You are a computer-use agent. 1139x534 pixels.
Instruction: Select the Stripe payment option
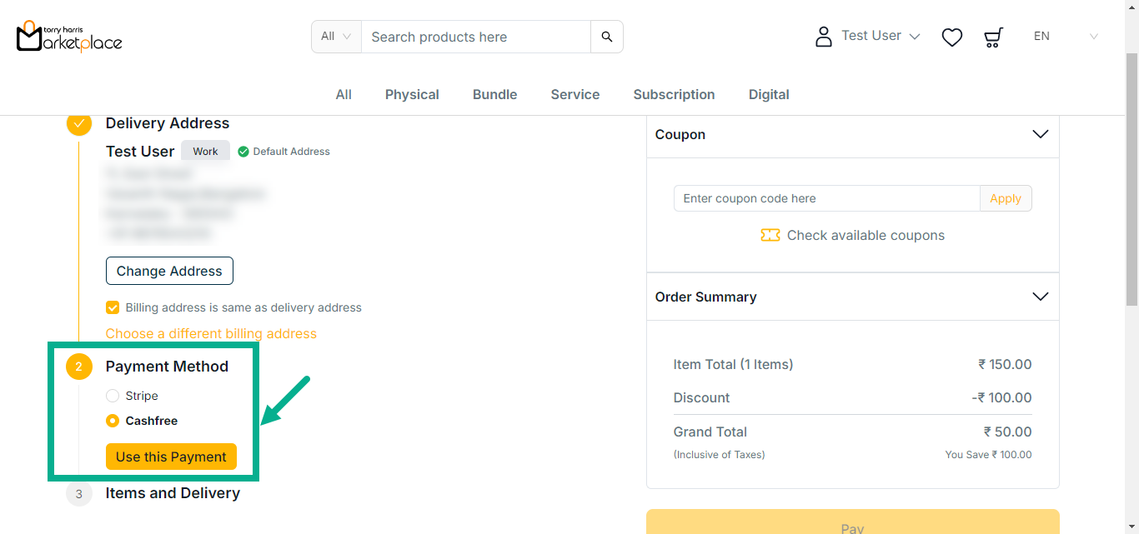click(113, 396)
